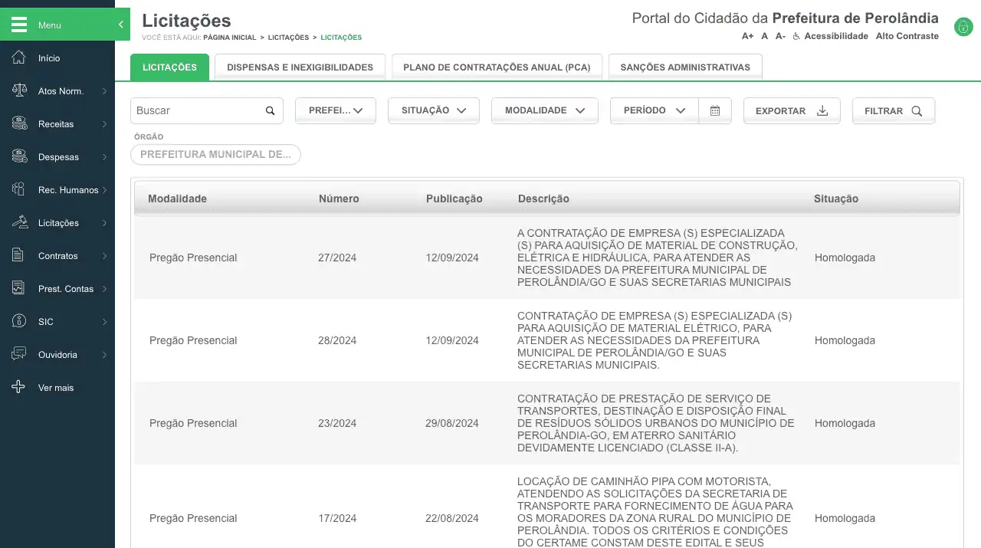Image resolution: width=981 pixels, height=548 pixels.
Task: Click the Ouvidoria chat icon
Action: (x=19, y=355)
